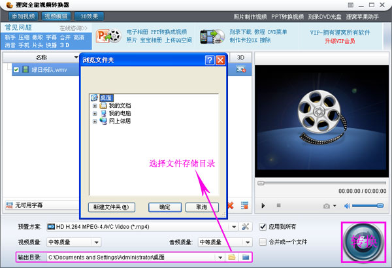Open PPT转换视频 in top menu
392x268 pixels.
coord(287,17)
